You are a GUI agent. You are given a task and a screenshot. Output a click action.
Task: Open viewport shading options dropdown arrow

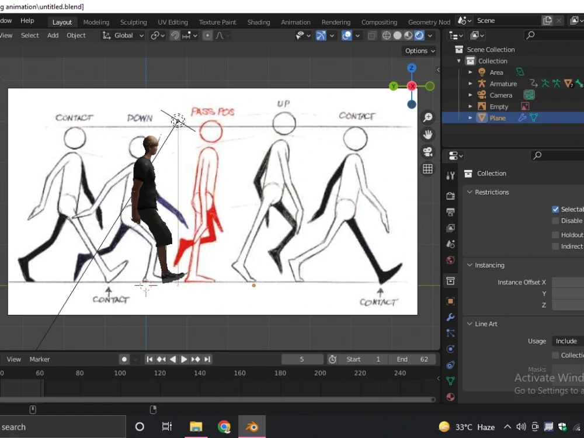click(430, 36)
